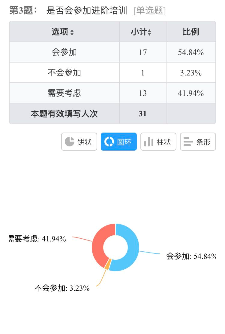225x334 pixels.
Task: Select the 圆环 donut chart view
Action: click(118, 142)
